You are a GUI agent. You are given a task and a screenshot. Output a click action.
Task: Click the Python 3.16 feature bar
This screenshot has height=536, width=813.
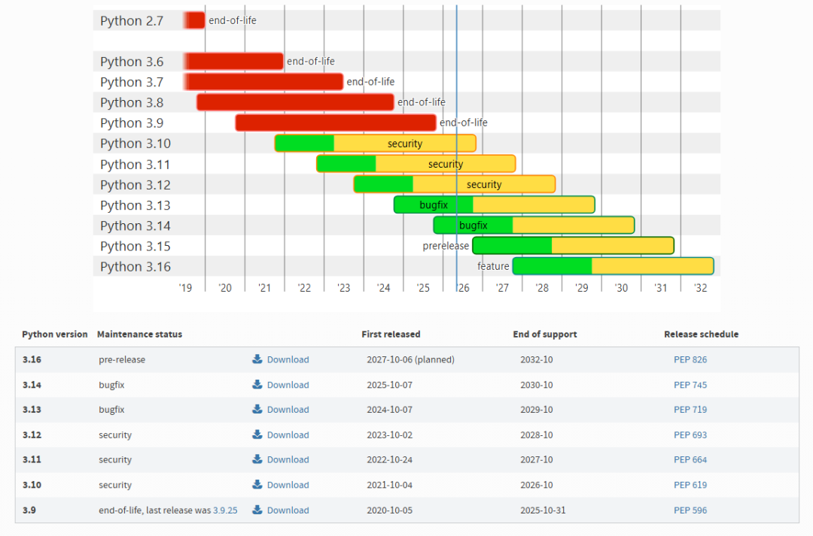coord(614,266)
